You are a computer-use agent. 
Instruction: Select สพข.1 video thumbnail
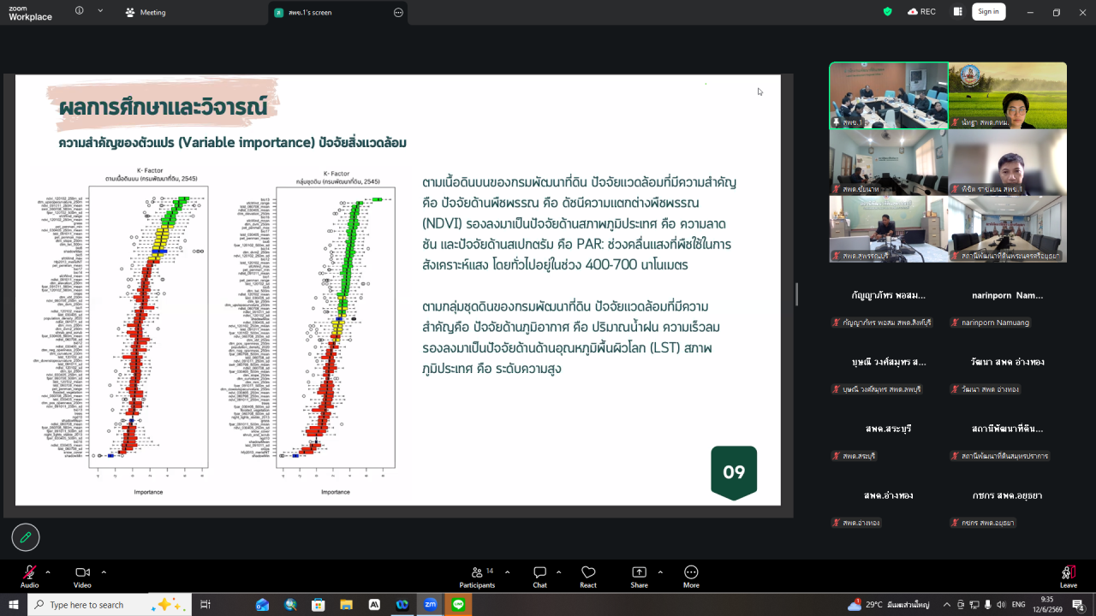(x=889, y=95)
